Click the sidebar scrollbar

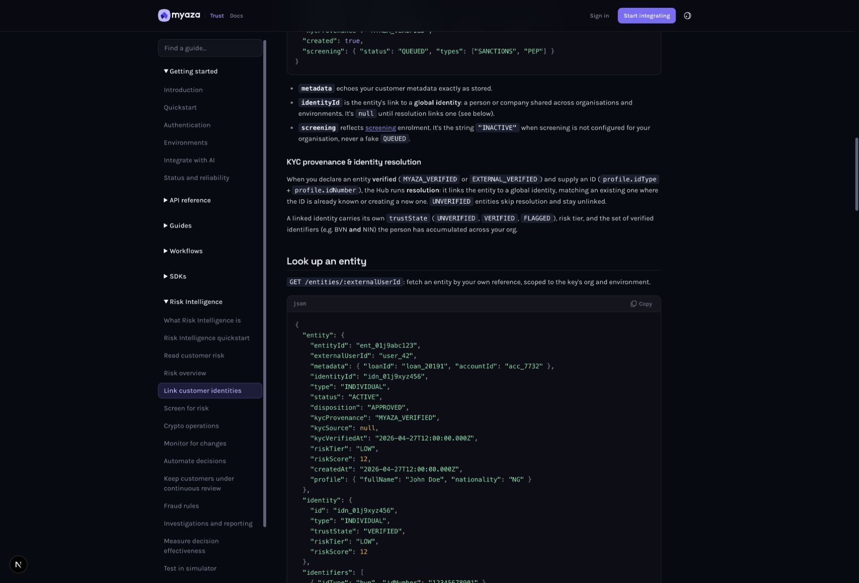265,284
